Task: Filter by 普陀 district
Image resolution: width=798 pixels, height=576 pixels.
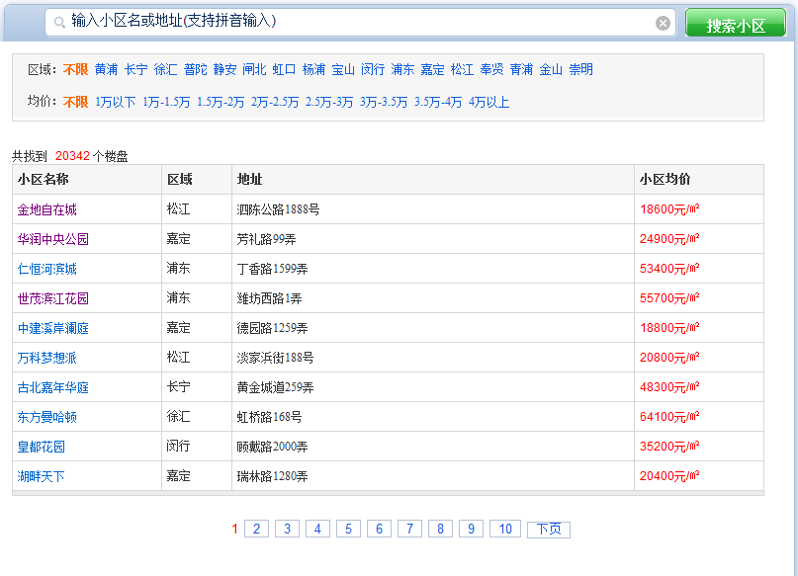Action: pos(196,69)
